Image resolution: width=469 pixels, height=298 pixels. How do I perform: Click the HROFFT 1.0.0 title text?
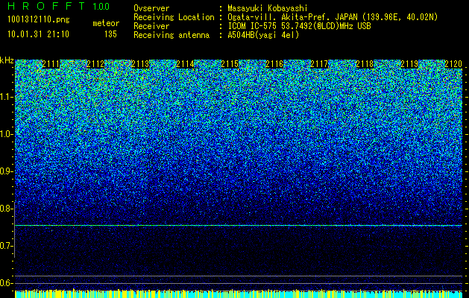tap(59, 6)
